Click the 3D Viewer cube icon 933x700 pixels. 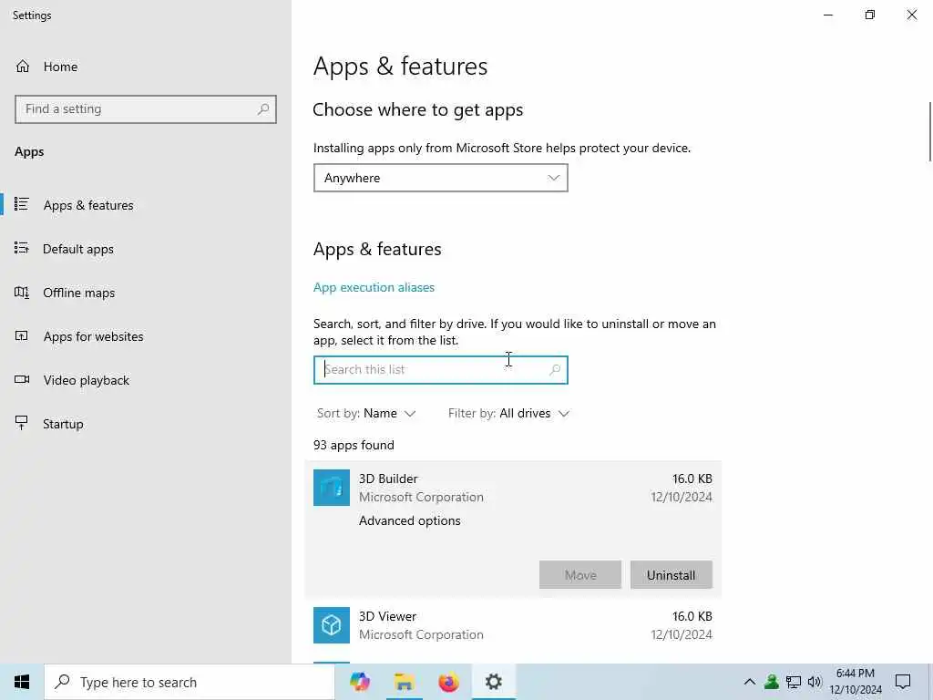point(332,625)
